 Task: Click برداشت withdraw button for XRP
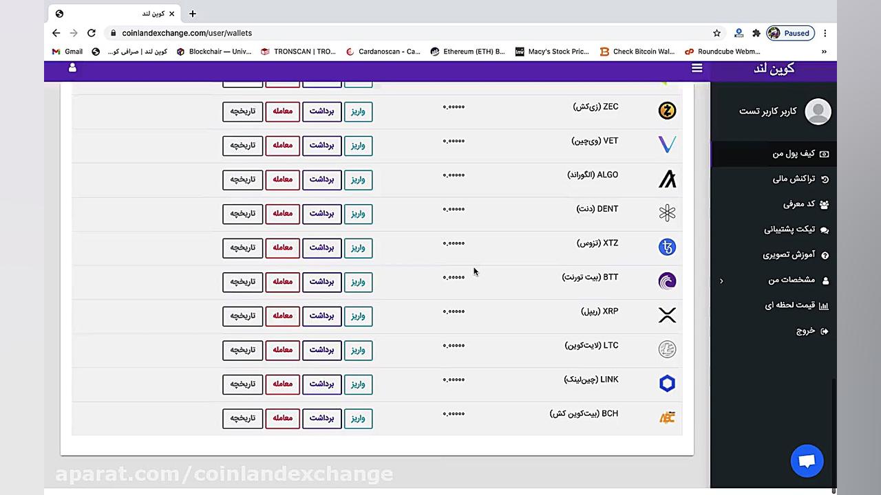click(x=321, y=316)
